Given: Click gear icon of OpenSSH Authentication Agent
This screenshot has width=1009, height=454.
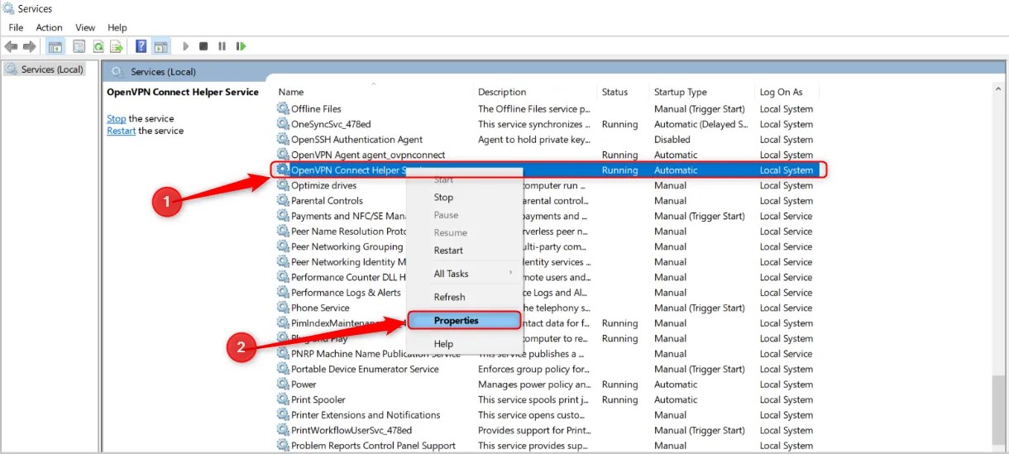Looking at the screenshot, I should tap(283, 139).
